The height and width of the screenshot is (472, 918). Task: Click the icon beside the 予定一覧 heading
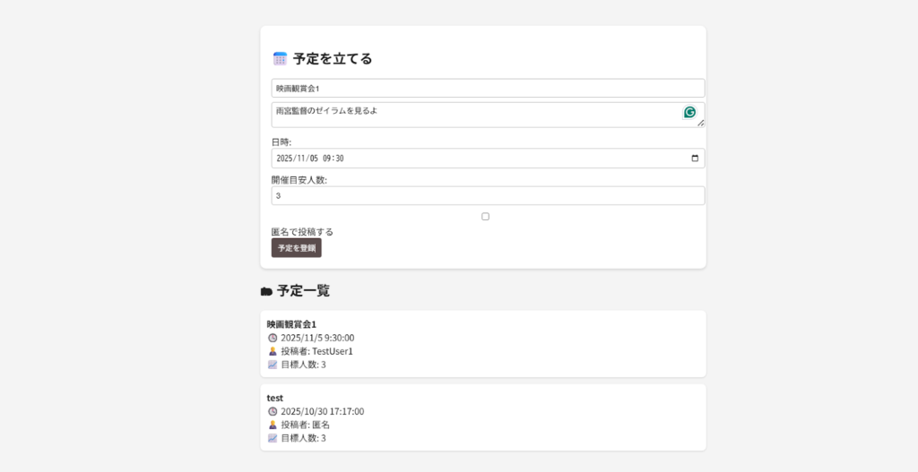click(x=266, y=291)
